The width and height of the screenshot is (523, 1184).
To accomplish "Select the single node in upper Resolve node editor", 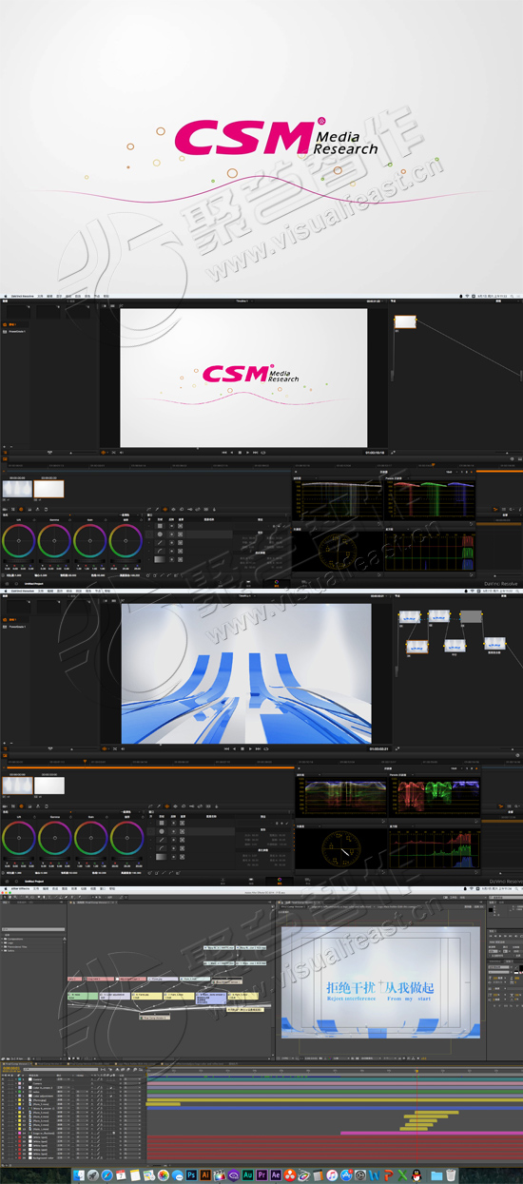I will (405, 322).
